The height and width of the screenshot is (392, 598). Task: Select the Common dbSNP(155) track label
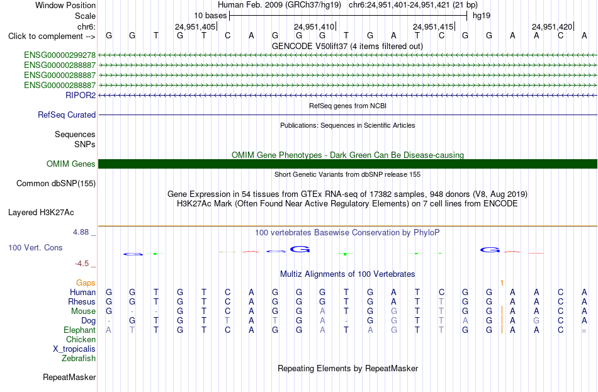pos(56,184)
